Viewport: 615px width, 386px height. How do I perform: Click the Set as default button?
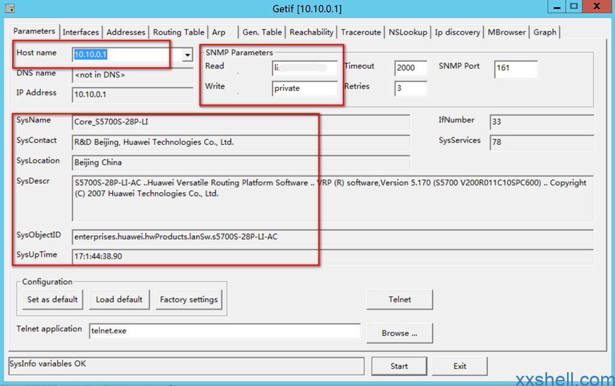(53, 300)
